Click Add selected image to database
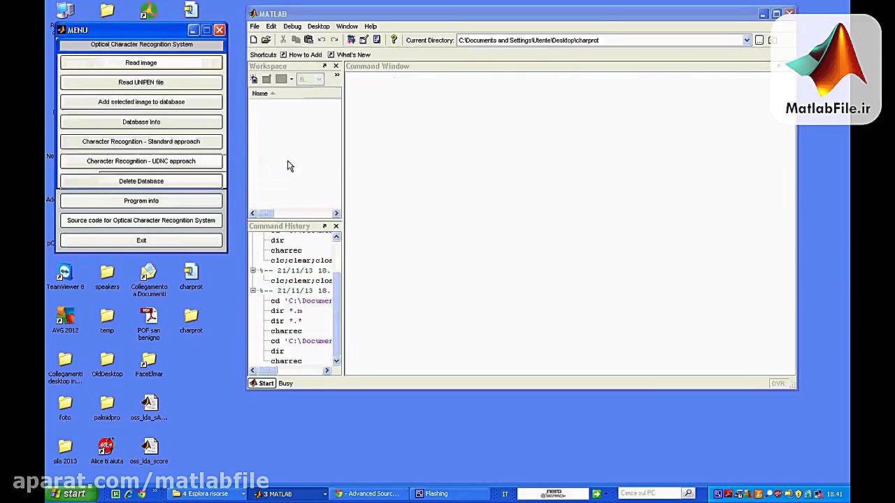Screen dimensions: 895x503 [x=141, y=102]
